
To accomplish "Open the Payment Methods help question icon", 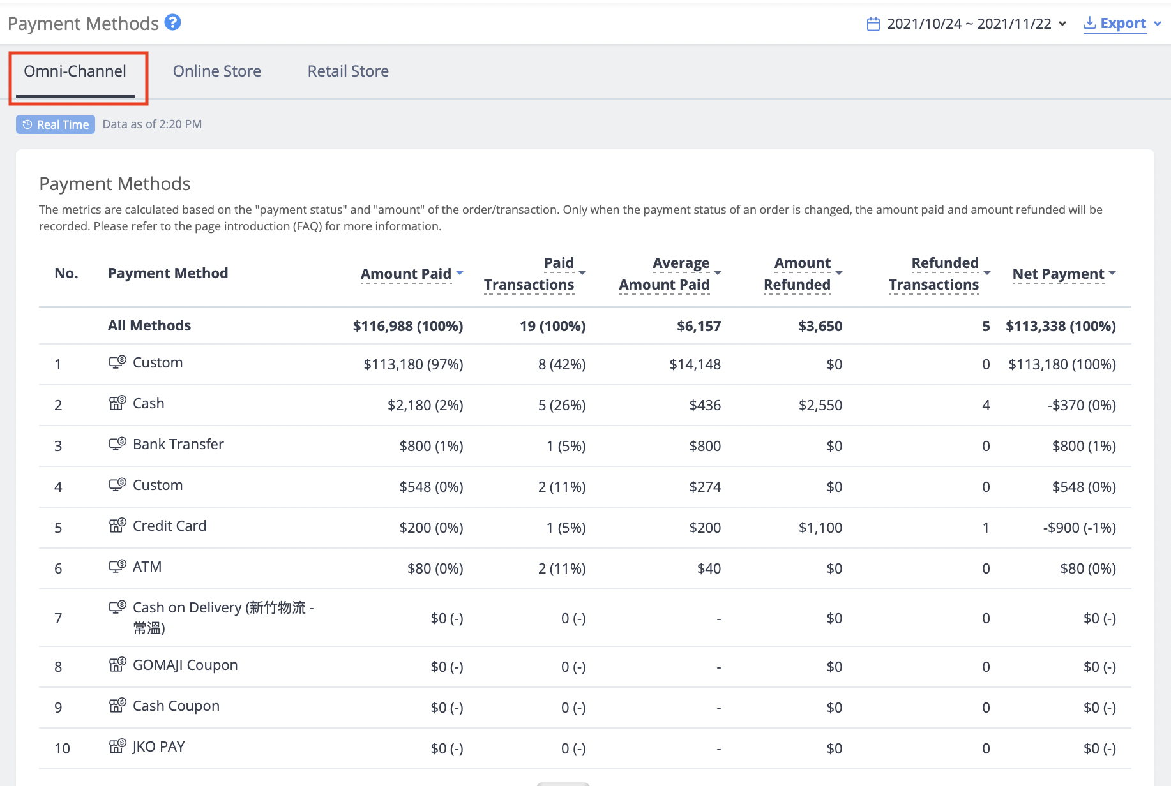I will click(x=172, y=22).
